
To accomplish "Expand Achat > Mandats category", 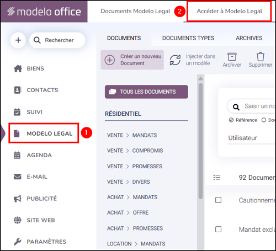I will pos(132,197).
